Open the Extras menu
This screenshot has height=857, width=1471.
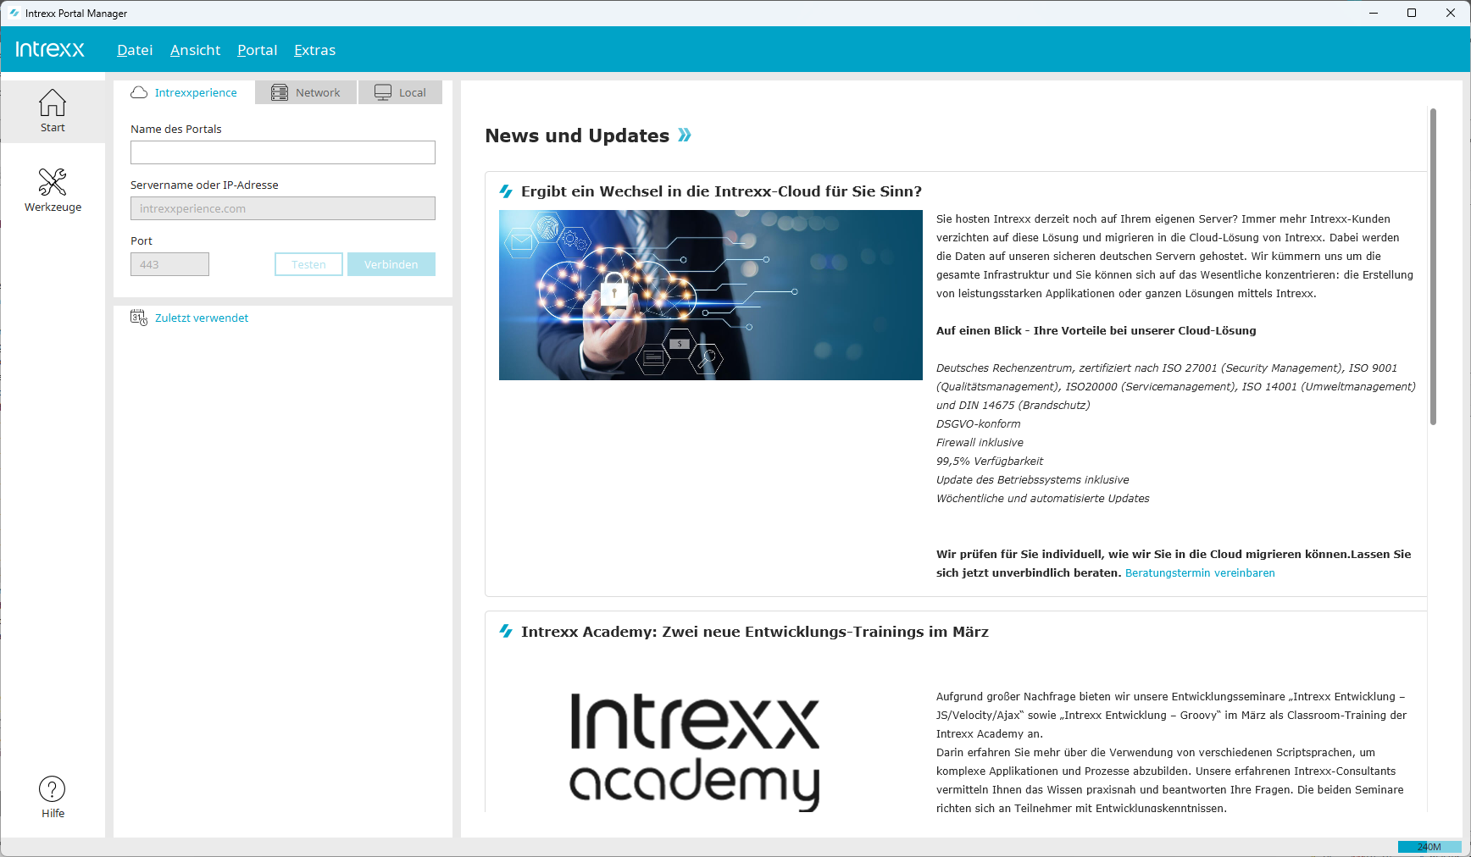[314, 50]
